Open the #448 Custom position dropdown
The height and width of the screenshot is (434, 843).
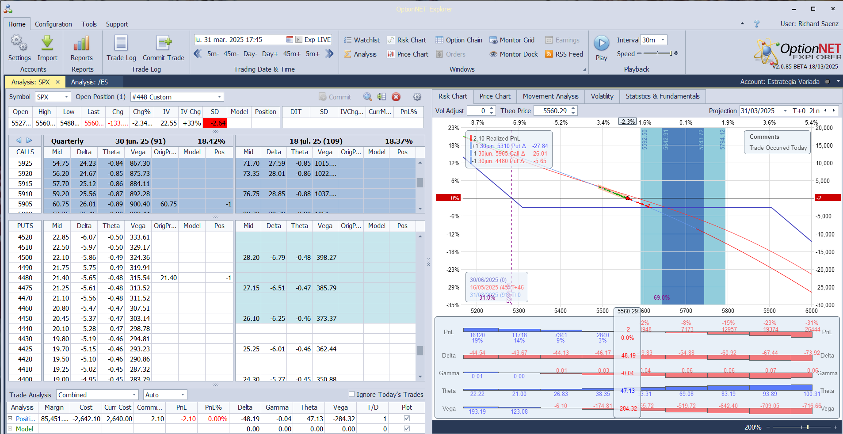click(219, 97)
